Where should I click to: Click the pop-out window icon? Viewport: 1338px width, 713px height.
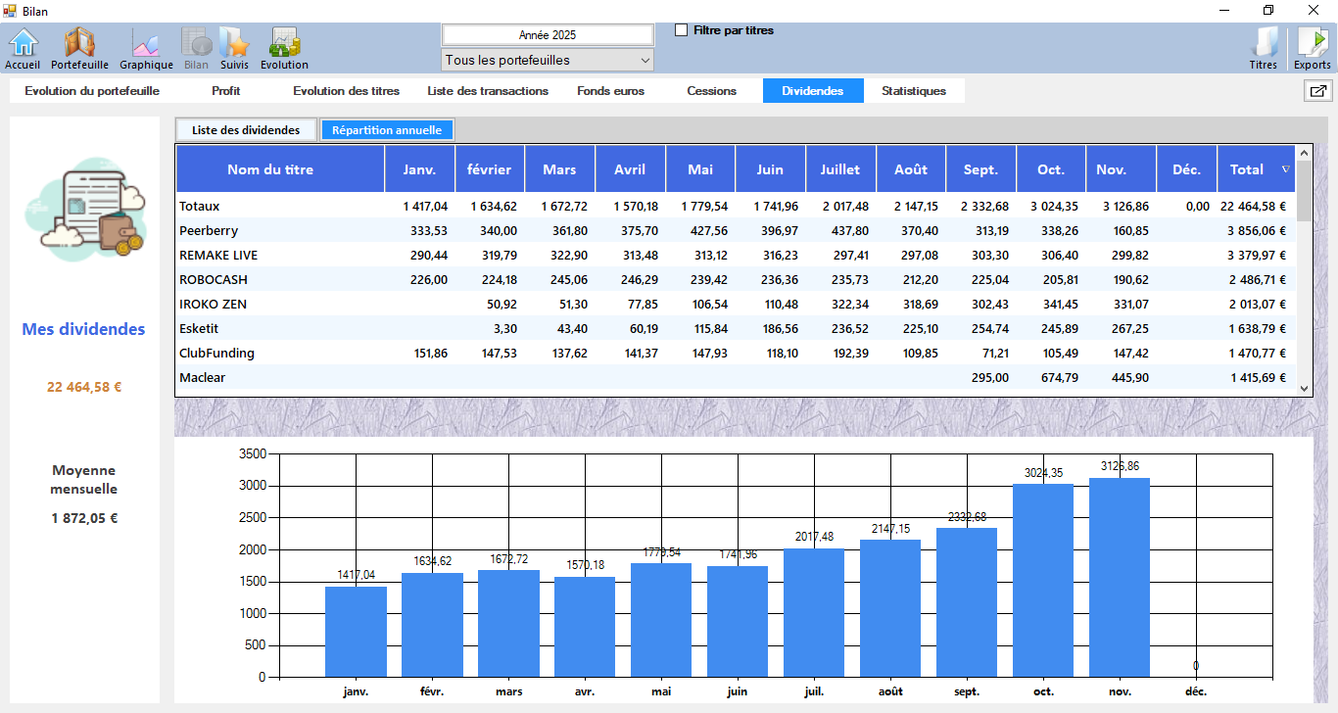point(1317,91)
